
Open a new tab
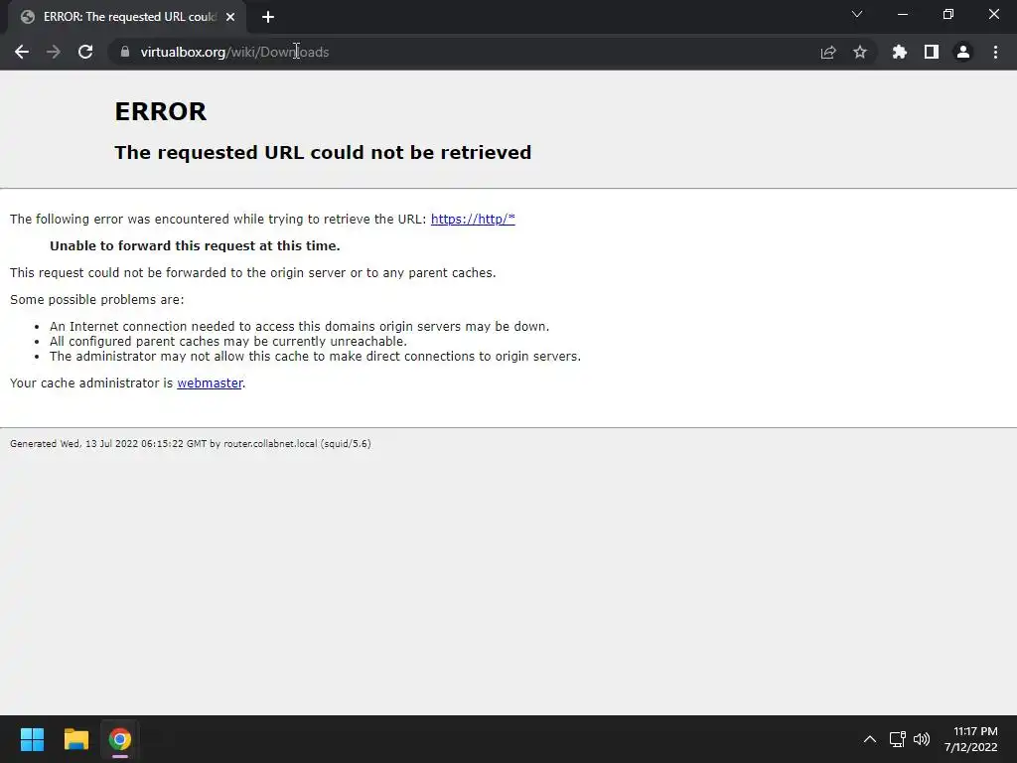click(268, 17)
